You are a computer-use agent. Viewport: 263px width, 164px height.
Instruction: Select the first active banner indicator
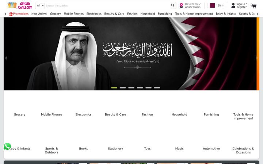(114, 88)
